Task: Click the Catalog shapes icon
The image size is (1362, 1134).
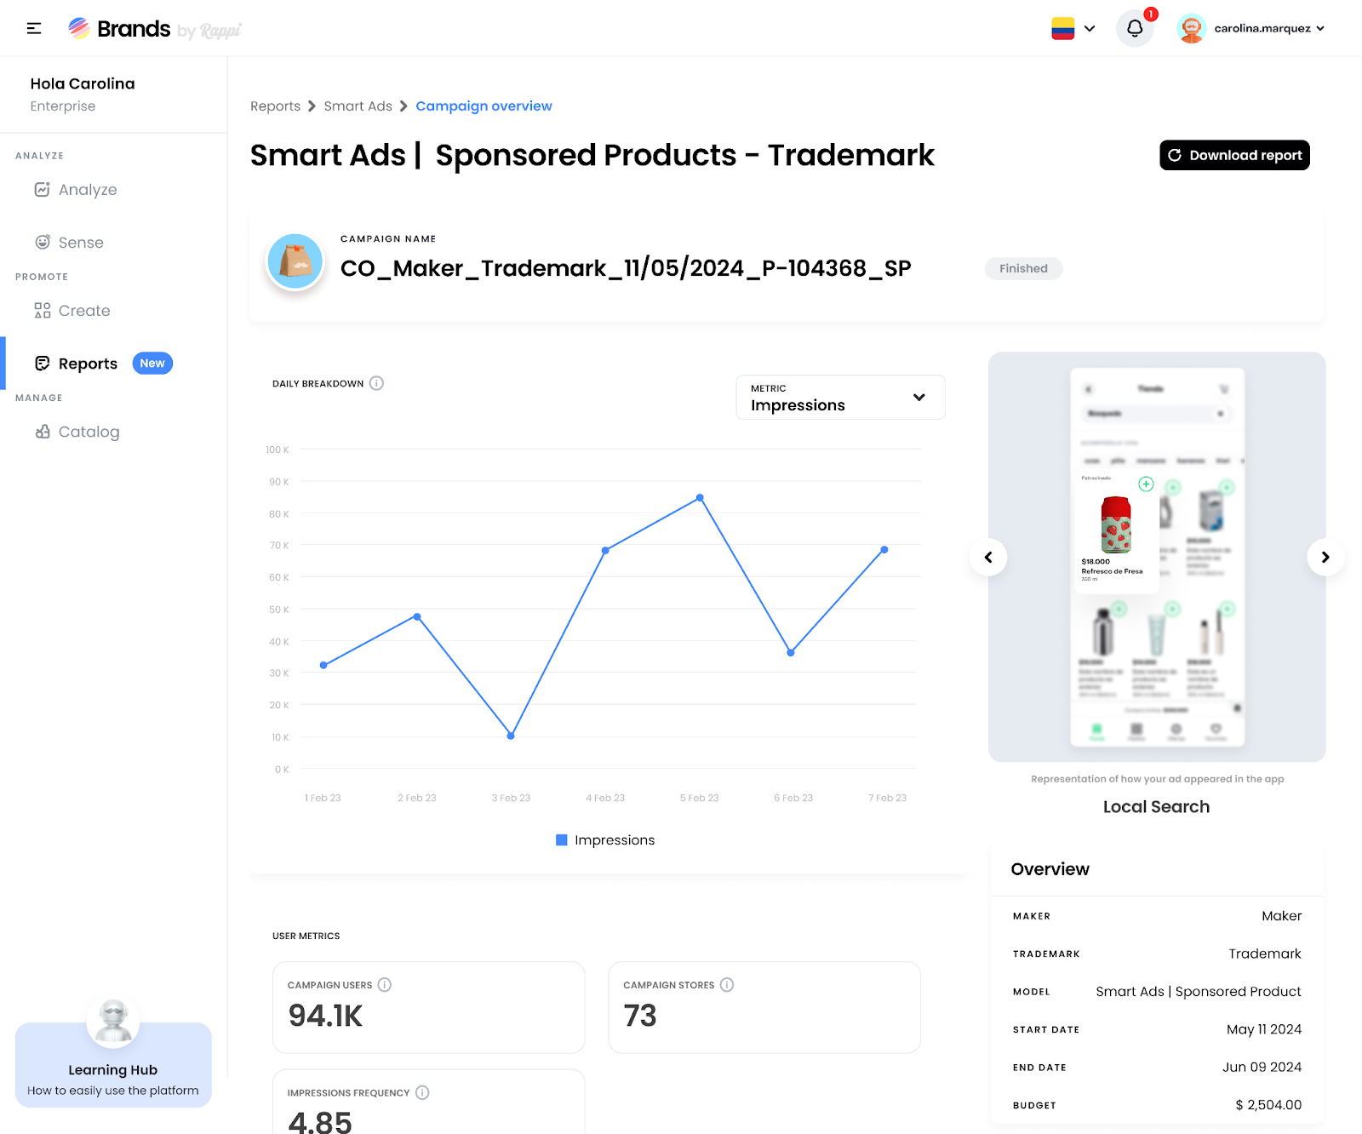Action: tap(42, 432)
